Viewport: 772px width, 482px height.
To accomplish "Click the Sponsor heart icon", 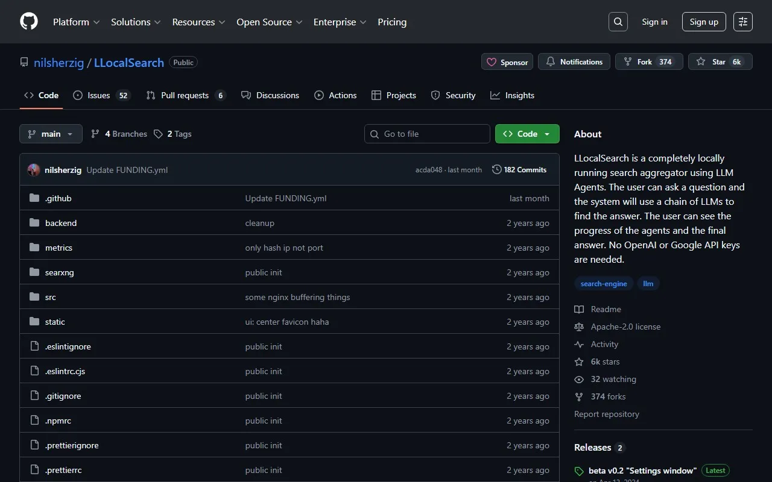I will tap(492, 61).
